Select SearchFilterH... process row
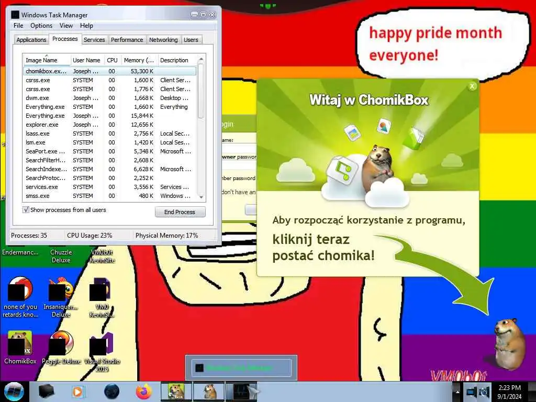536x402 pixels. point(110,160)
